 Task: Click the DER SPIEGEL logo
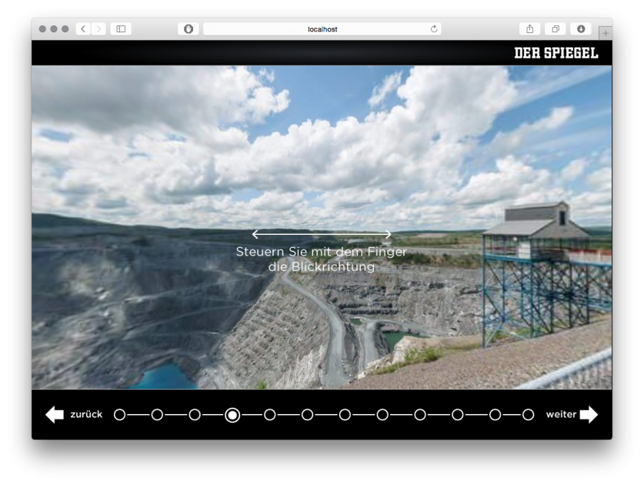point(556,53)
